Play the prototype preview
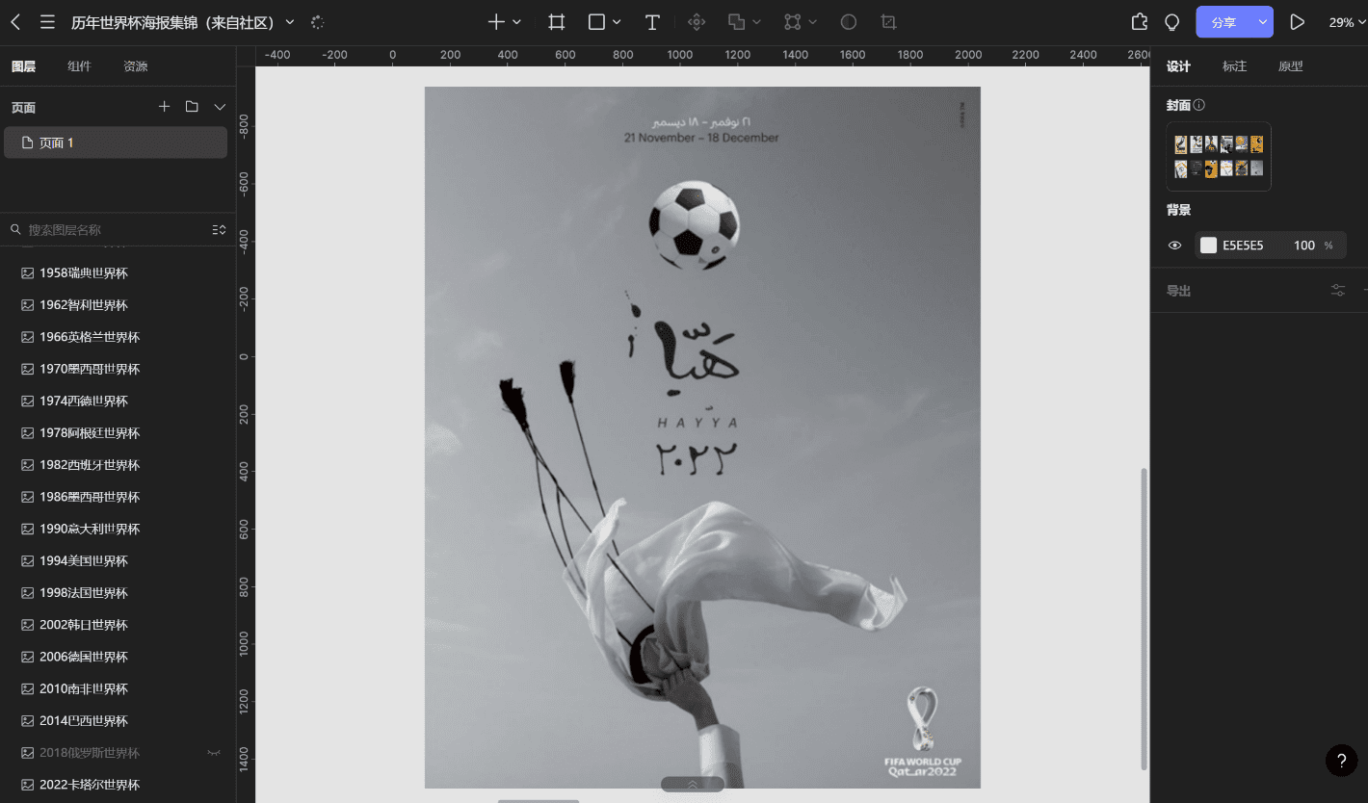 click(1298, 22)
